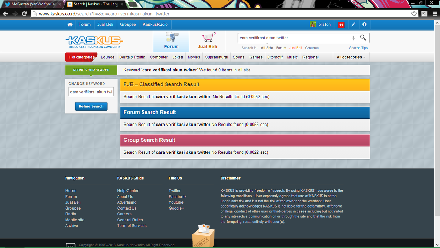Open footer Term of Services link
The height and width of the screenshot is (248, 440).
coord(132,226)
